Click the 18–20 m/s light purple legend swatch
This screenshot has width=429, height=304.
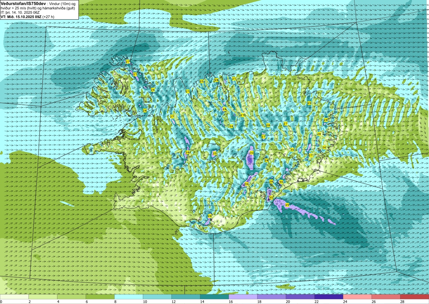point(272,297)
